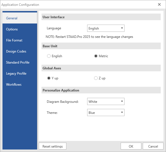Viewport: 166px width, 152px height.
Task: Open the Legacy Profile tab
Action: click(x=20, y=74)
